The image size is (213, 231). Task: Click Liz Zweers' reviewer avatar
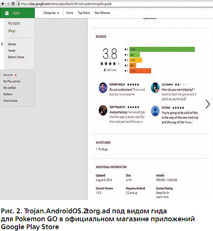(x=155, y=88)
